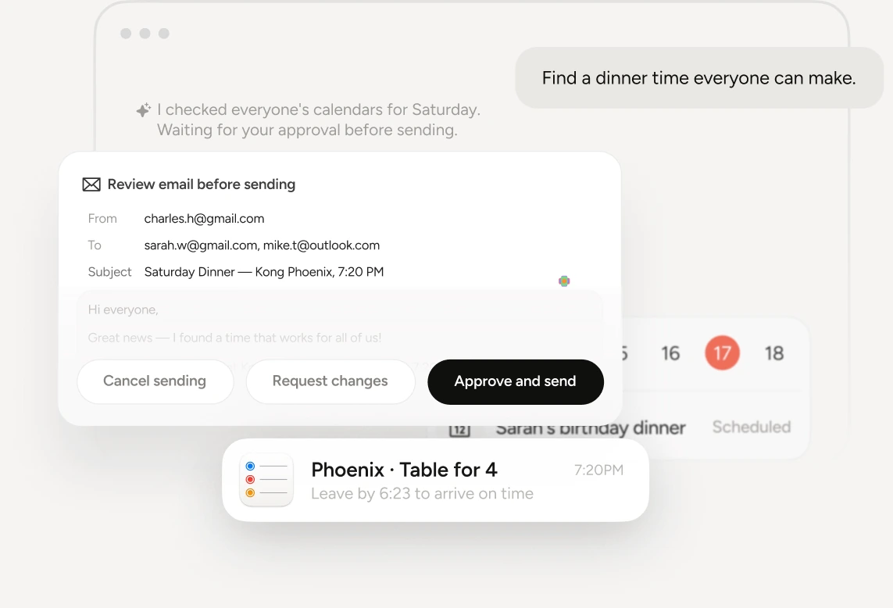893x608 pixels.
Task: Click Cancel sending button
Action: click(155, 381)
